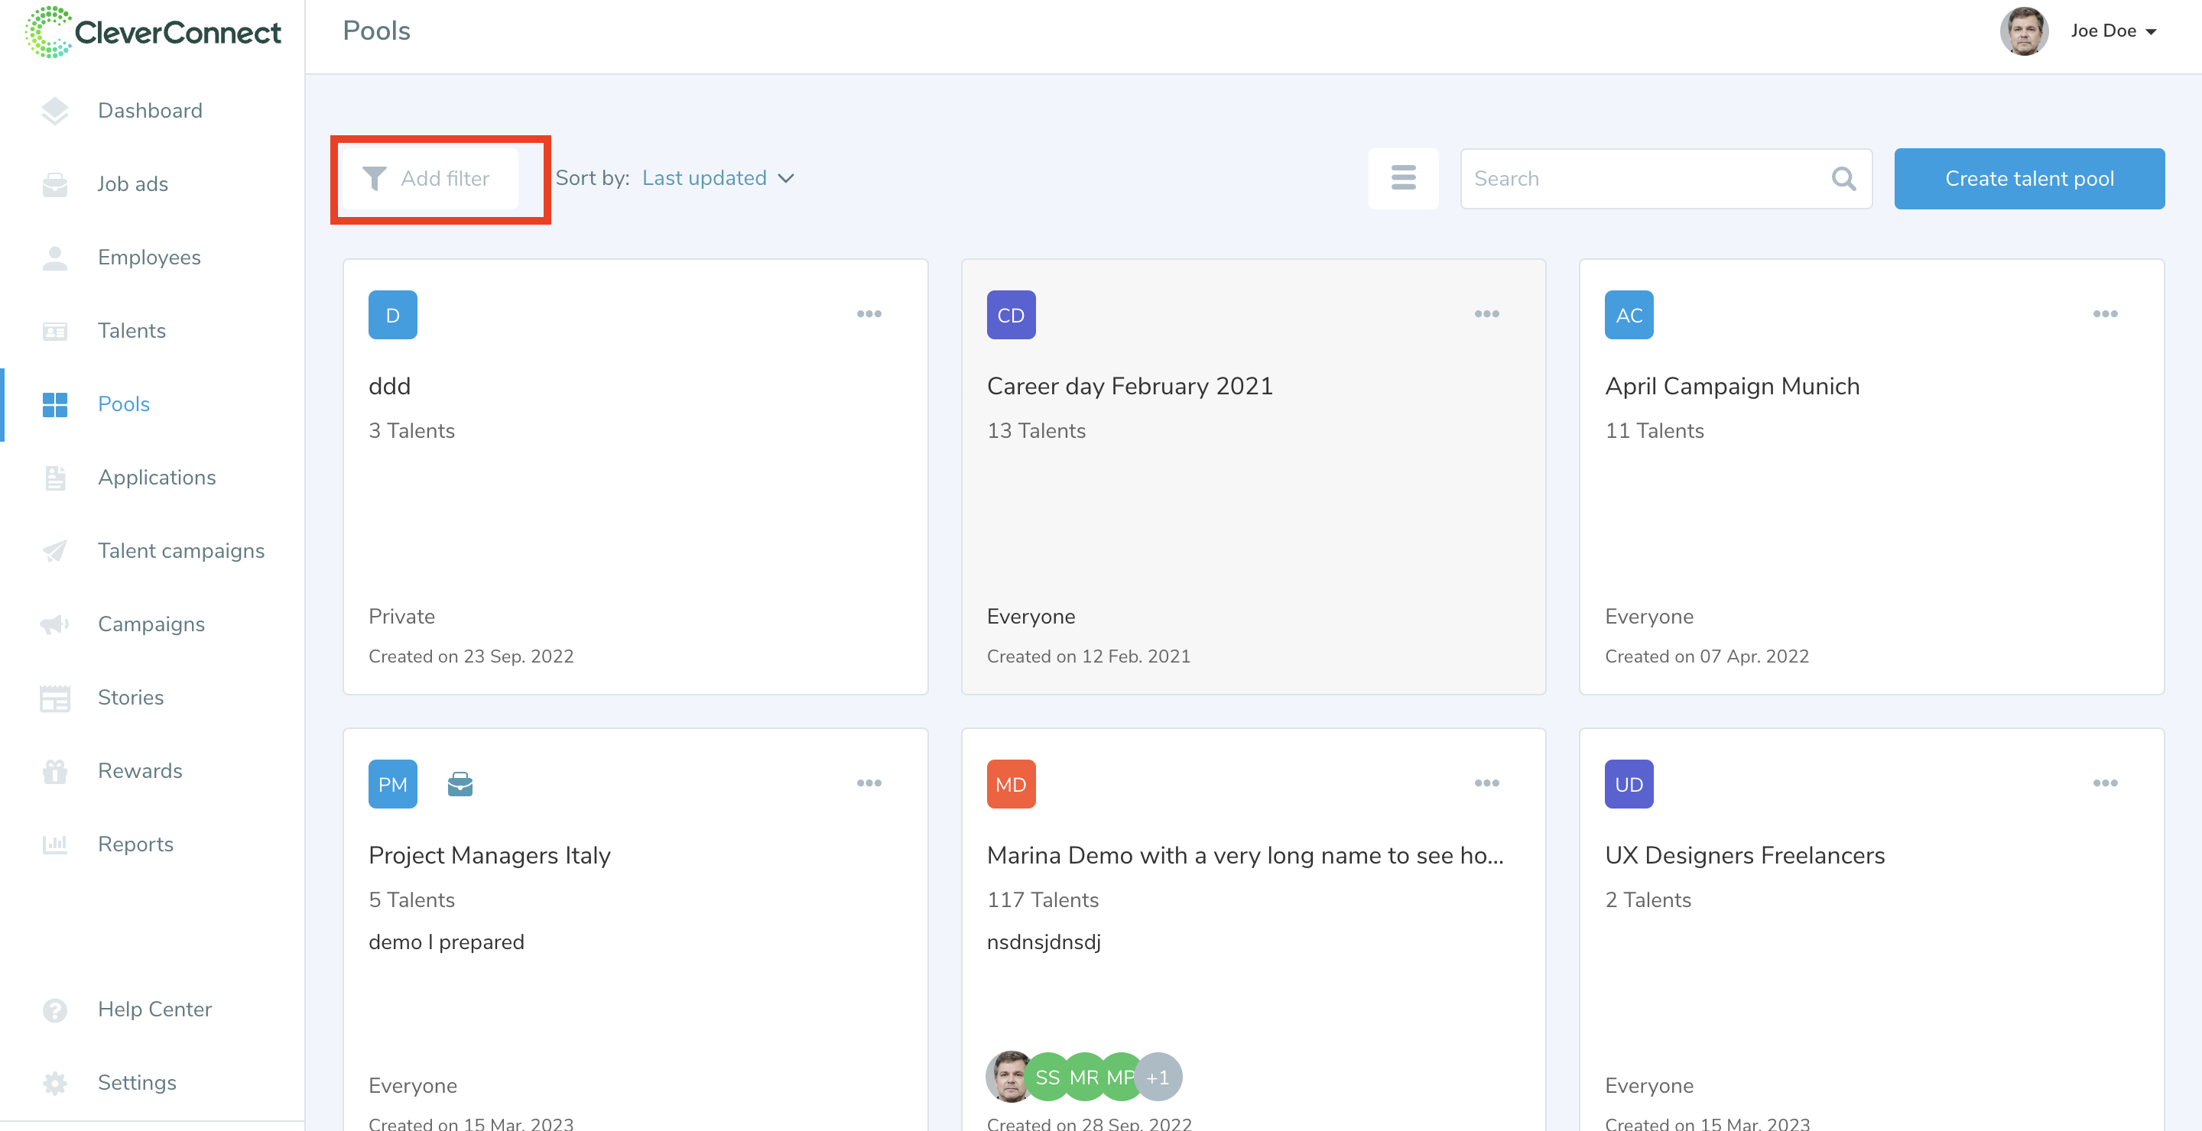Open options menu for Career day February 2021

coord(1486,313)
